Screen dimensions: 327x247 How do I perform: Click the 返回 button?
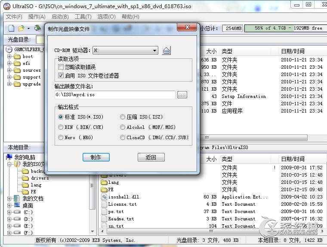[151, 157]
